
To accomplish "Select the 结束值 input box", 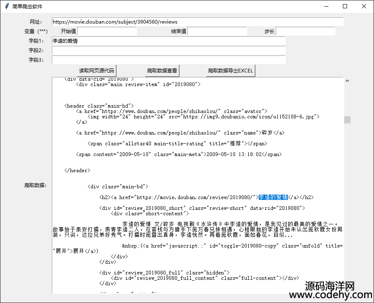I will click(x=217, y=31).
